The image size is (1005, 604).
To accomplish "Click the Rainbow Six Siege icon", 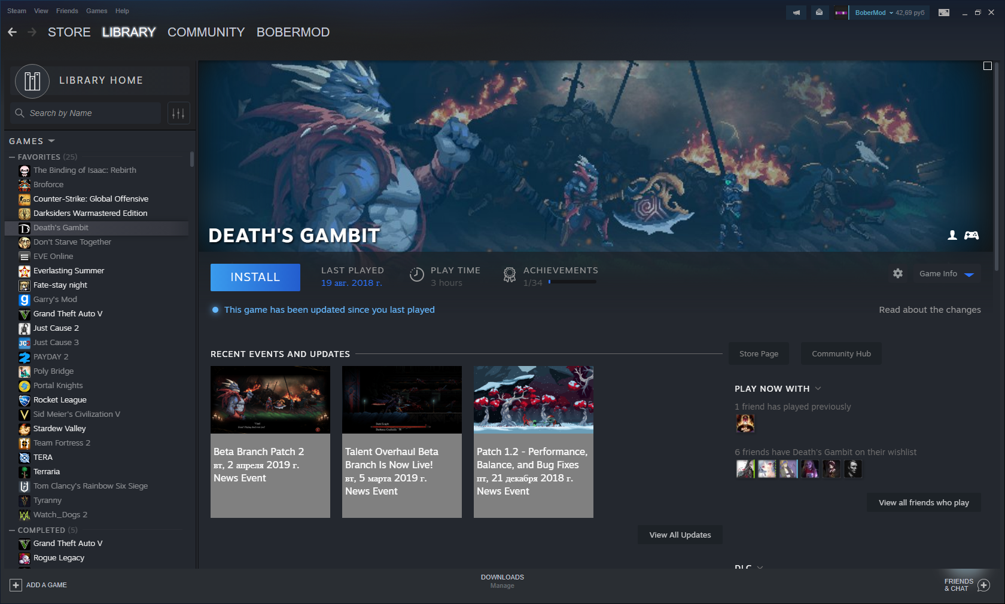I will coord(25,486).
